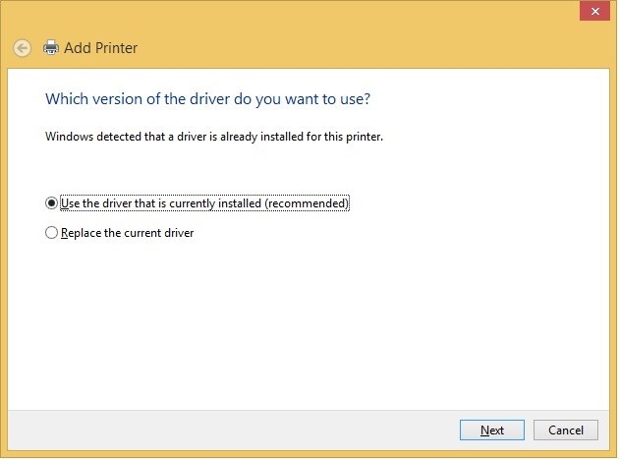Select the currently installed driver radio button

(x=52, y=203)
